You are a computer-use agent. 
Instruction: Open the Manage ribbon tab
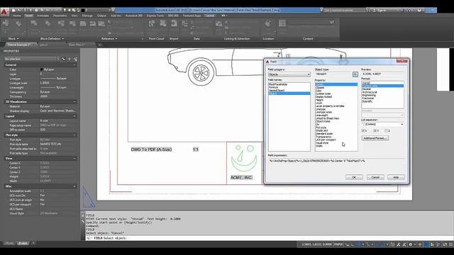tap(87, 16)
